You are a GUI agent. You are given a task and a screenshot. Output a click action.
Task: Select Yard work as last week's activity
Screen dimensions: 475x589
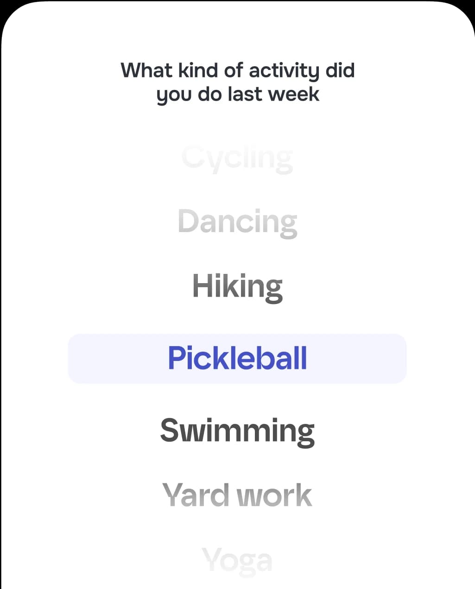237,494
